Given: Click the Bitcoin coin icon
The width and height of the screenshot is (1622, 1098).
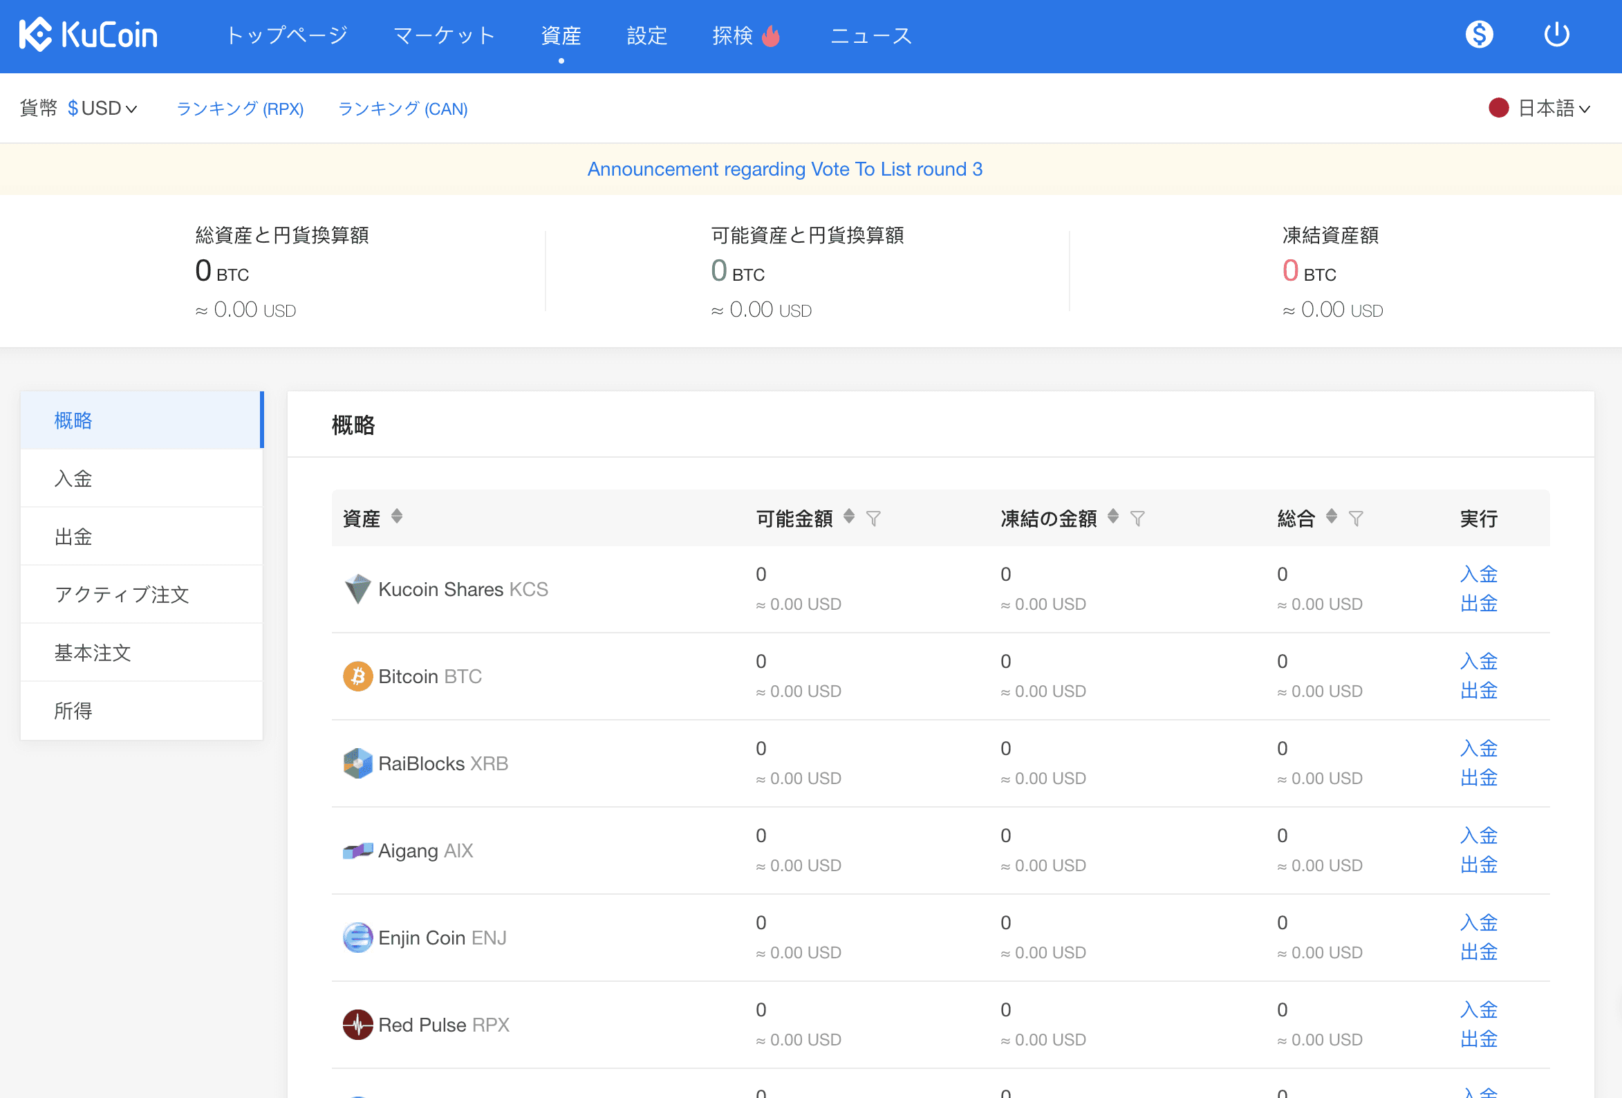Looking at the screenshot, I should tap(357, 676).
